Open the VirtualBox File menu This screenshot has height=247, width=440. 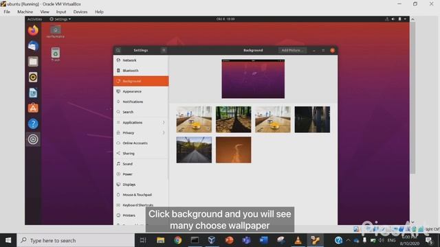(x=7, y=12)
